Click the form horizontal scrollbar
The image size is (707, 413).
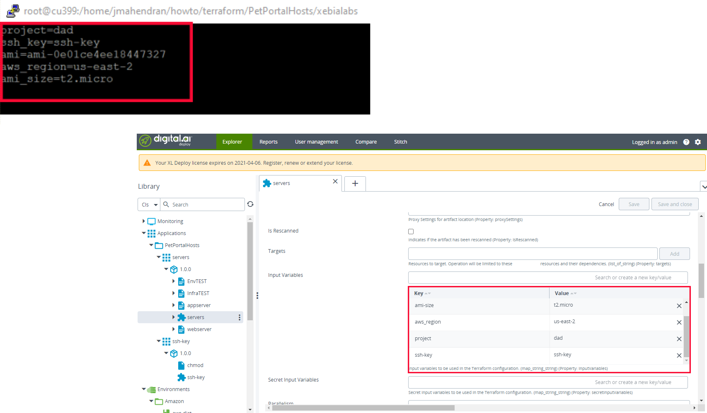pyautogui.click(x=363, y=408)
